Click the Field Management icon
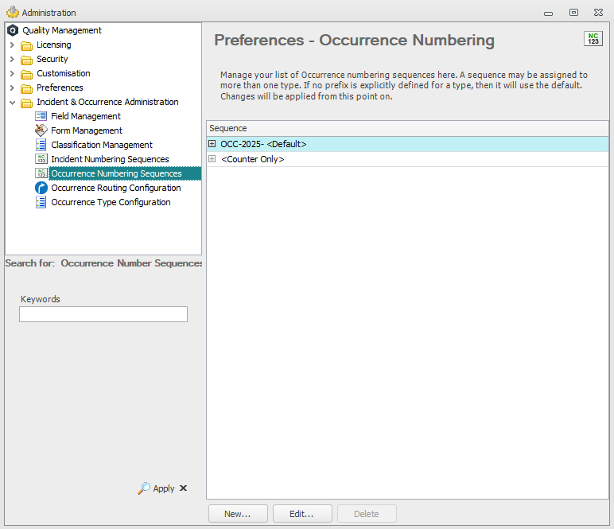The image size is (614, 529). pos(41,116)
